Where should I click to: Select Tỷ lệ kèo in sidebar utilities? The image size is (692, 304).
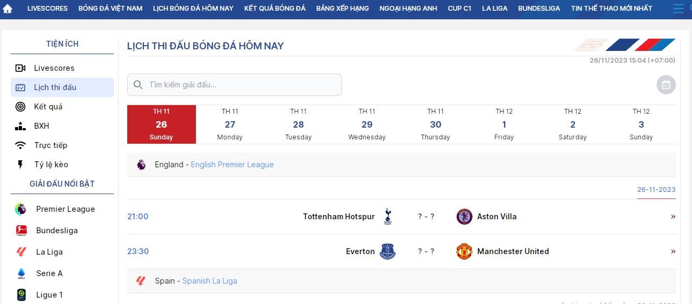[51, 165]
